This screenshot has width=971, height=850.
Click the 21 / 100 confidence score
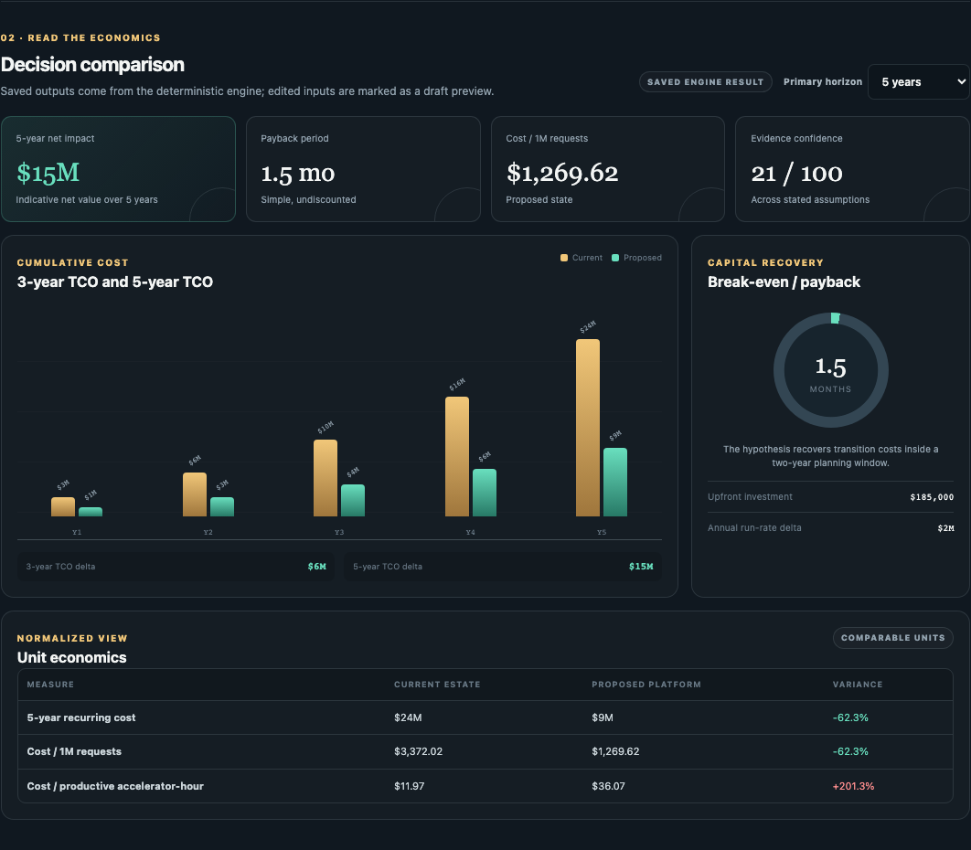pyautogui.click(x=796, y=174)
